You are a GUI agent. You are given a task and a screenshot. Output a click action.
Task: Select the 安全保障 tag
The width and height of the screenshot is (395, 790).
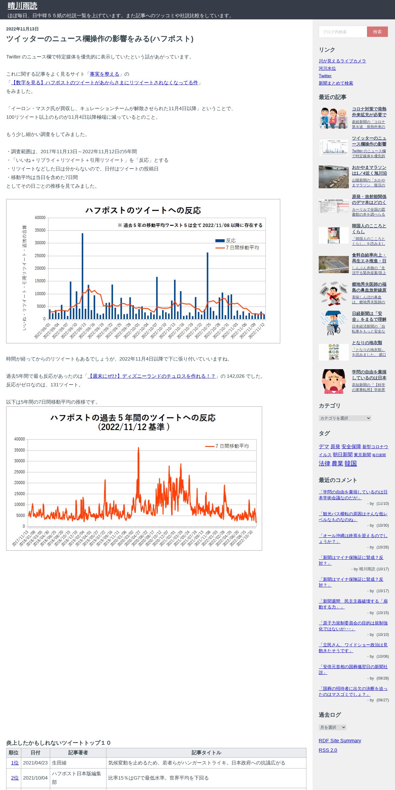[x=351, y=446]
